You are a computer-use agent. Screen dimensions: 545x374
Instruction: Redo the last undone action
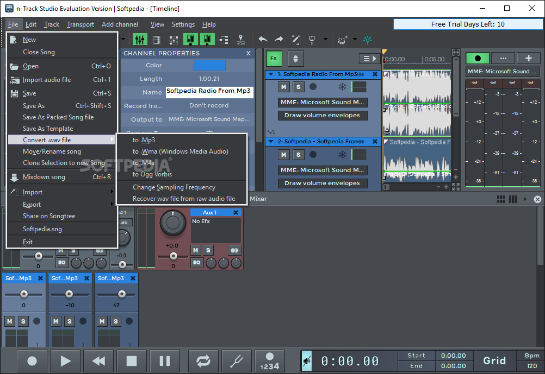point(278,40)
